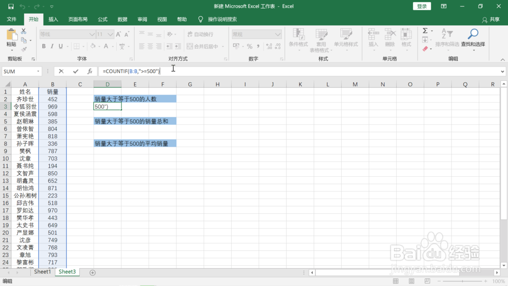Click the Clear eraser icon
Image resolution: width=508 pixels, height=286 pixels.
(425, 49)
